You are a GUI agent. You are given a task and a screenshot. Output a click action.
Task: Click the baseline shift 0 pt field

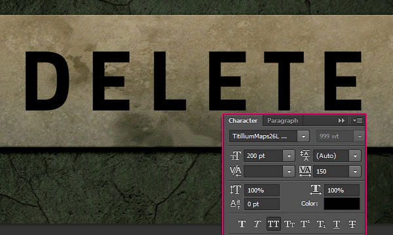point(261,204)
